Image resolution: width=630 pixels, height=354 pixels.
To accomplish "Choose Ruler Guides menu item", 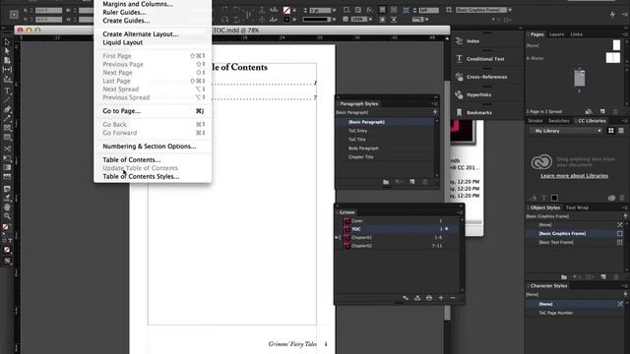I will click(x=124, y=13).
